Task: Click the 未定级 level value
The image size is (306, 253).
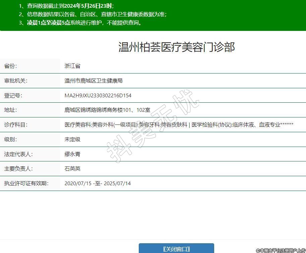Action: [x=72, y=139]
